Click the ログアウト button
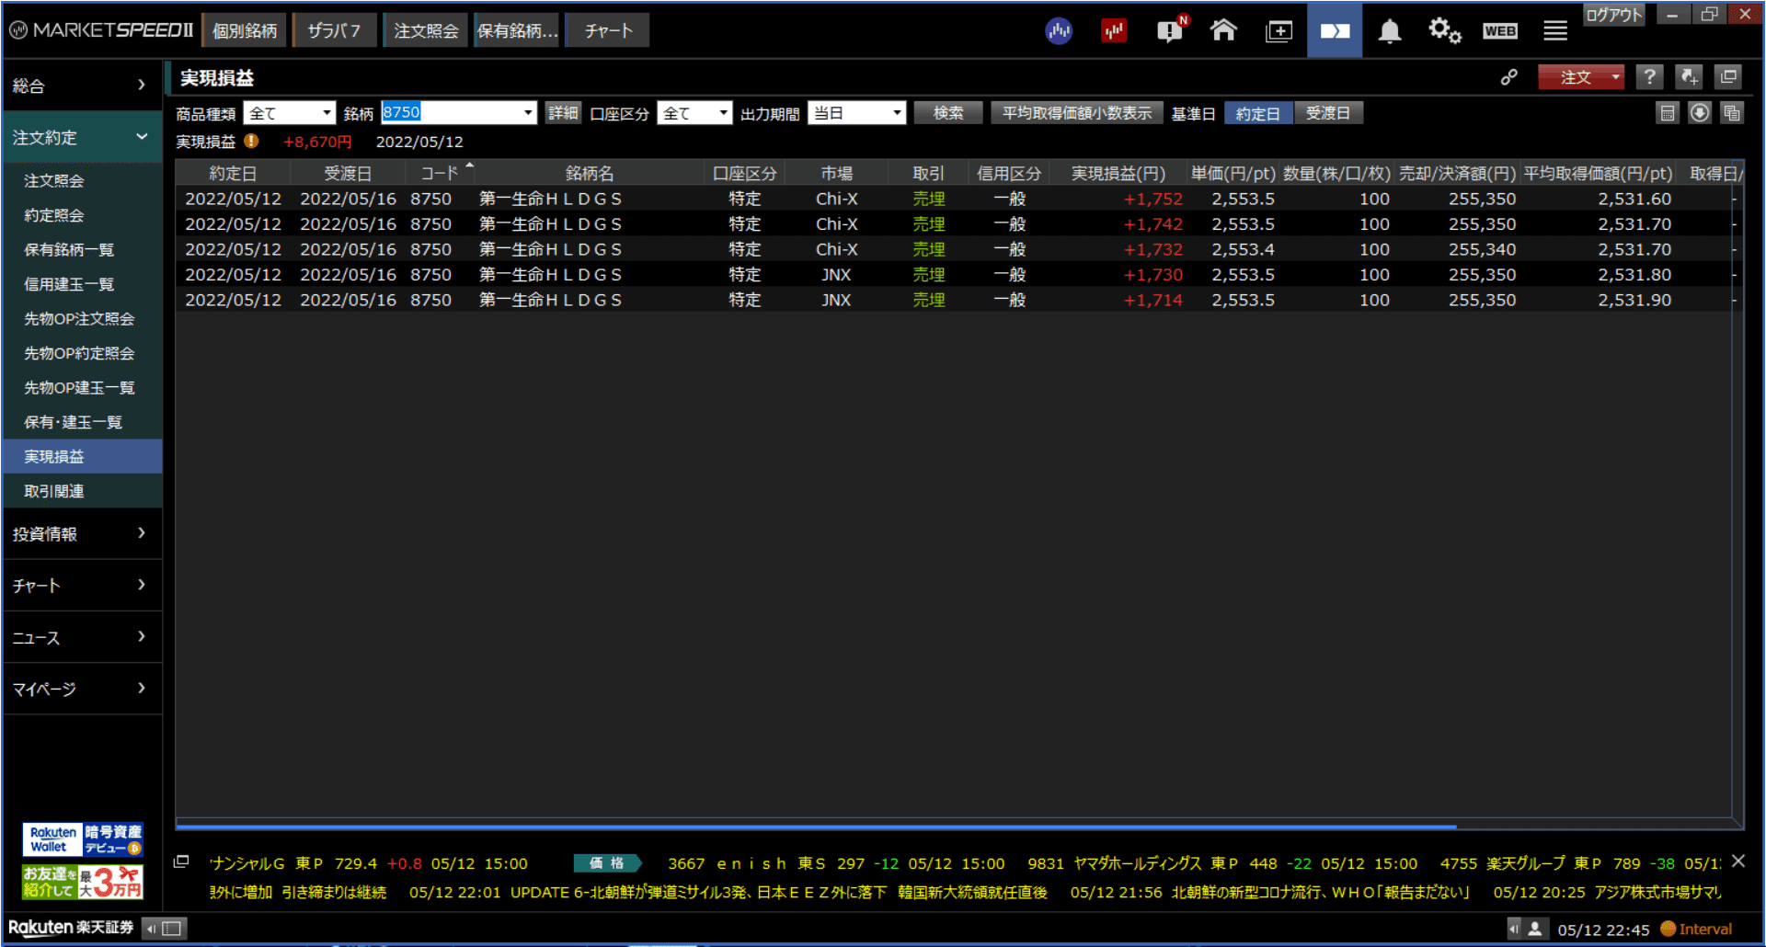Screen dimensions: 1766x947 [x=1614, y=15]
